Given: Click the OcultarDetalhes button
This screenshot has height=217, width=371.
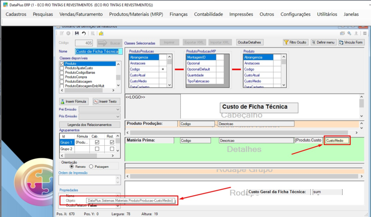Looking at the screenshot, I should pyautogui.click(x=249, y=42).
